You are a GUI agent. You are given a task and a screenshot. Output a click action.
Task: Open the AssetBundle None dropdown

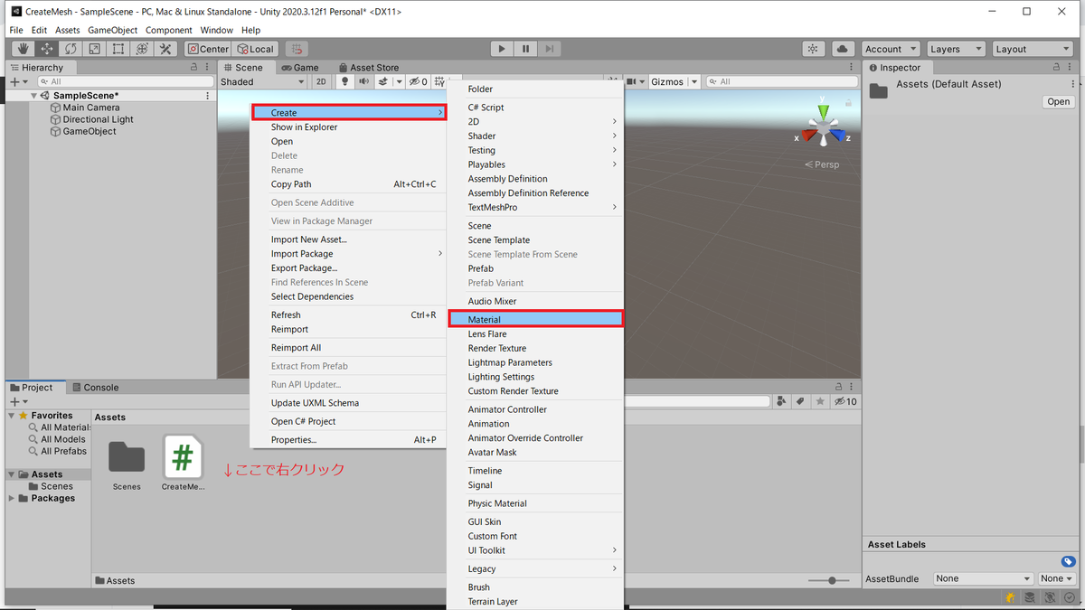pos(983,578)
